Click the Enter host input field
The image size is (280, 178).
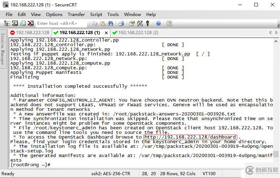pos(62,23)
